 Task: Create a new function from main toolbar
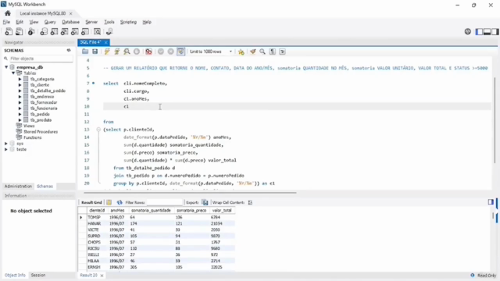pos(85,31)
